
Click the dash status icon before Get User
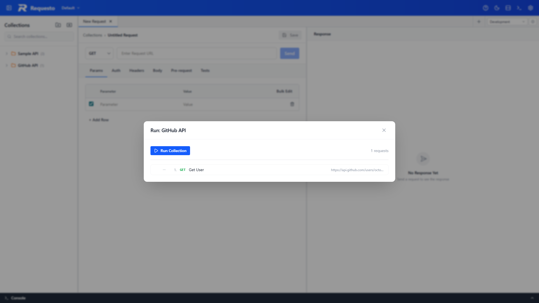pyautogui.click(x=164, y=170)
